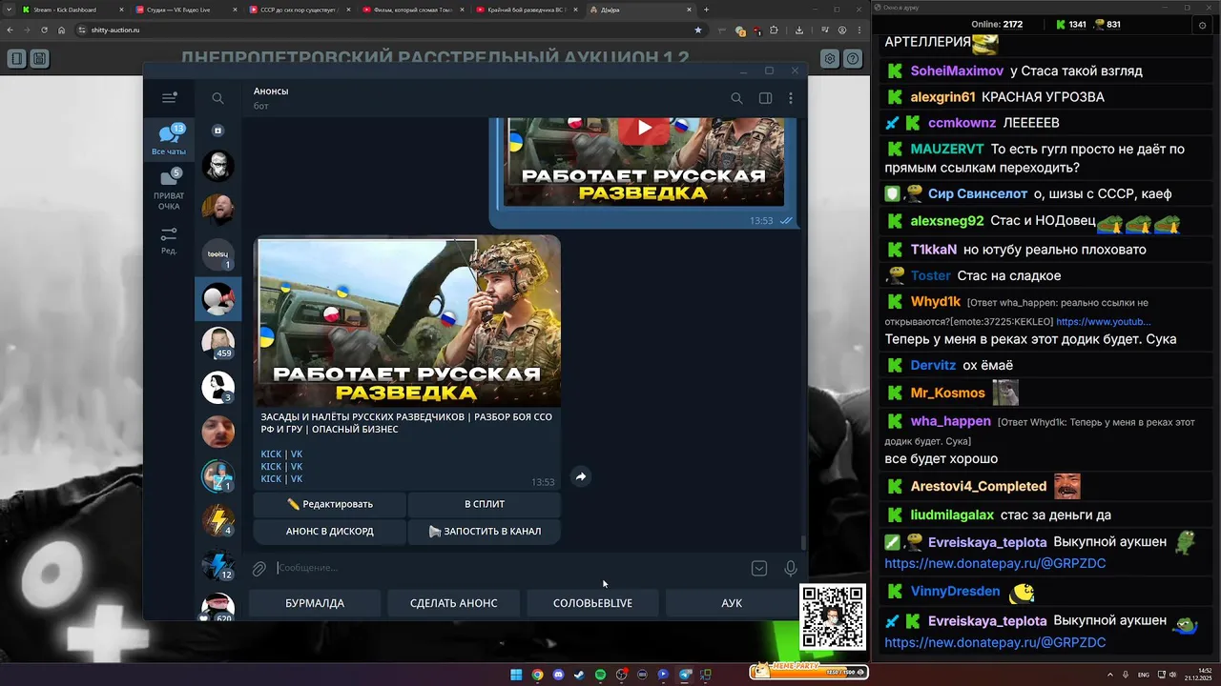Open Discord from taskbar
This screenshot has height=686, width=1221.
(558, 675)
